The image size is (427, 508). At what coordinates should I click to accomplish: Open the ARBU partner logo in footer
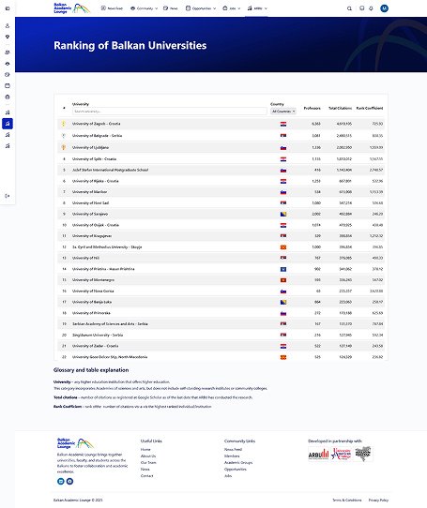click(318, 454)
